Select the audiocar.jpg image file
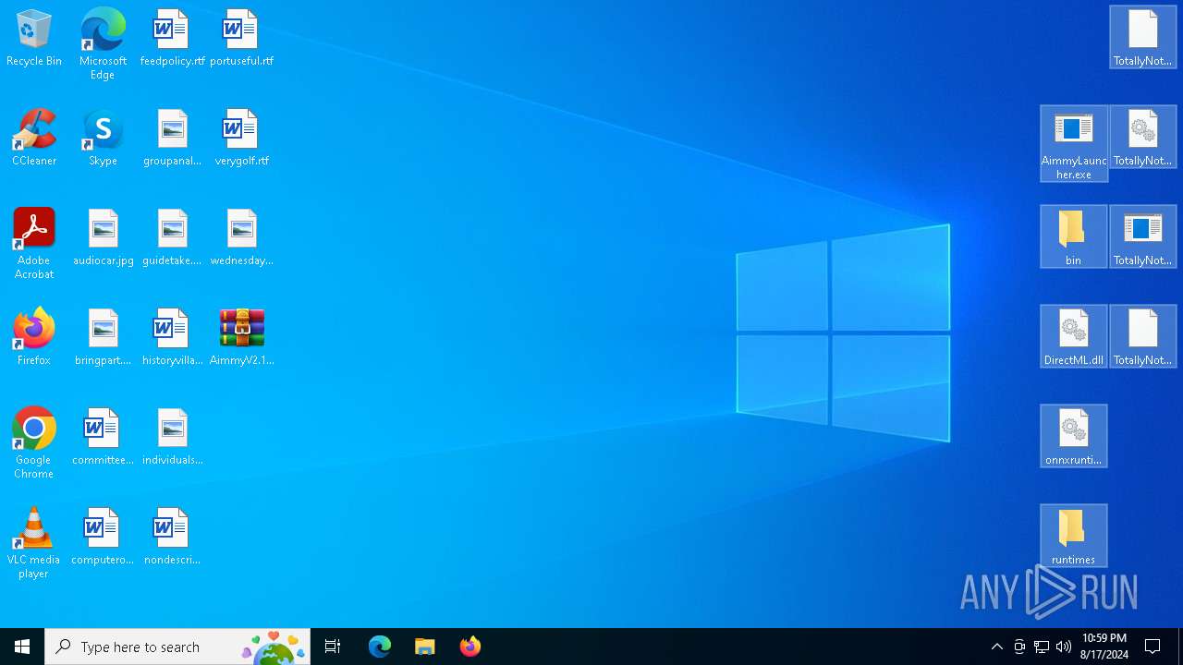The image size is (1183, 665). click(103, 238)
